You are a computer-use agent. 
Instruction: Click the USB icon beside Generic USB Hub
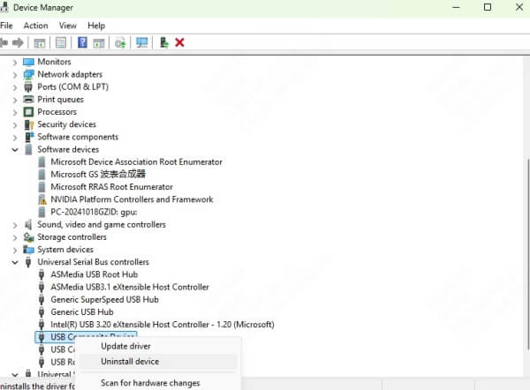42,312
